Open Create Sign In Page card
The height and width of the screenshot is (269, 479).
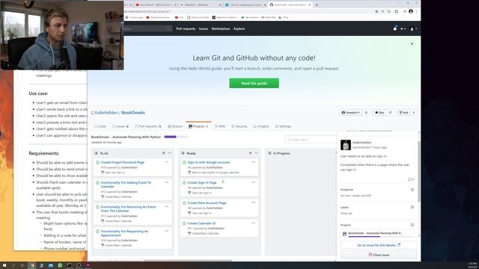[x=202, y=182]
